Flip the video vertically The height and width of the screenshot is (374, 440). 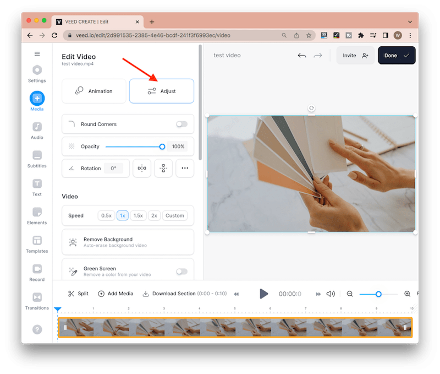pos(163,168)
